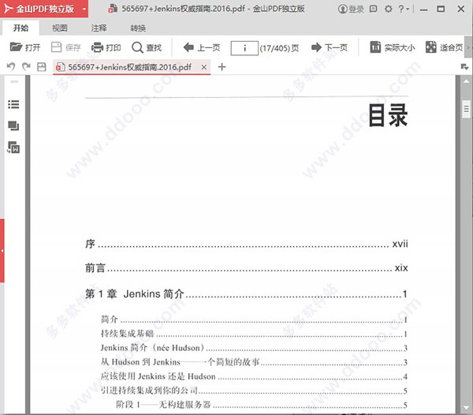The width and height of the screenshot is (473, 415).
Task: Open the settings gear icon
Action: click(389, 9)
